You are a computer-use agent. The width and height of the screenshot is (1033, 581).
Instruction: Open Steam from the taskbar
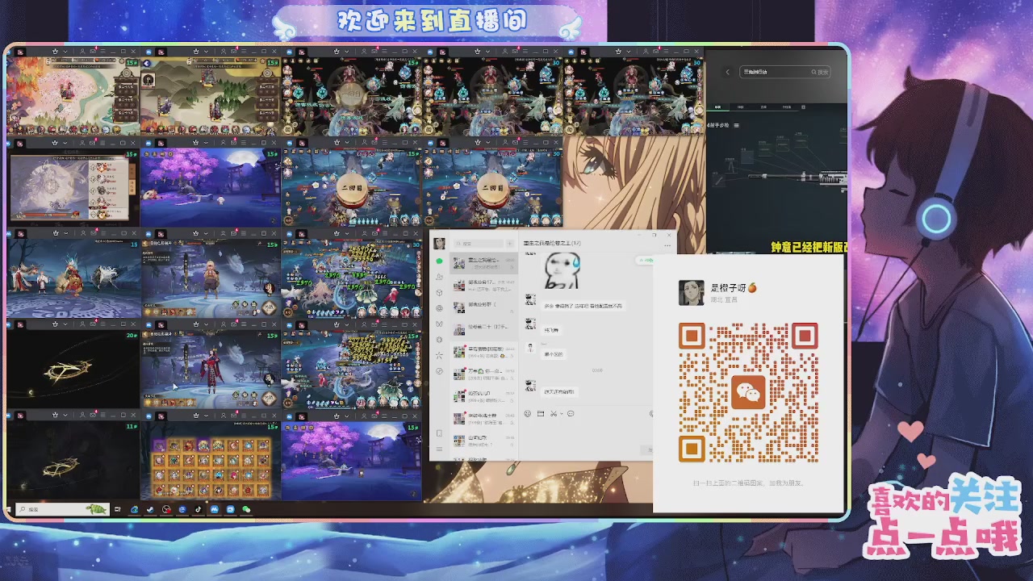[150, 509]
